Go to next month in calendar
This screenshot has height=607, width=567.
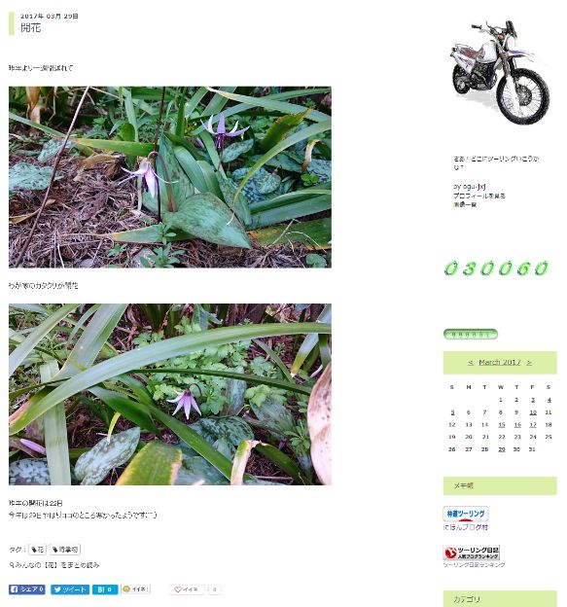point(529,363)
